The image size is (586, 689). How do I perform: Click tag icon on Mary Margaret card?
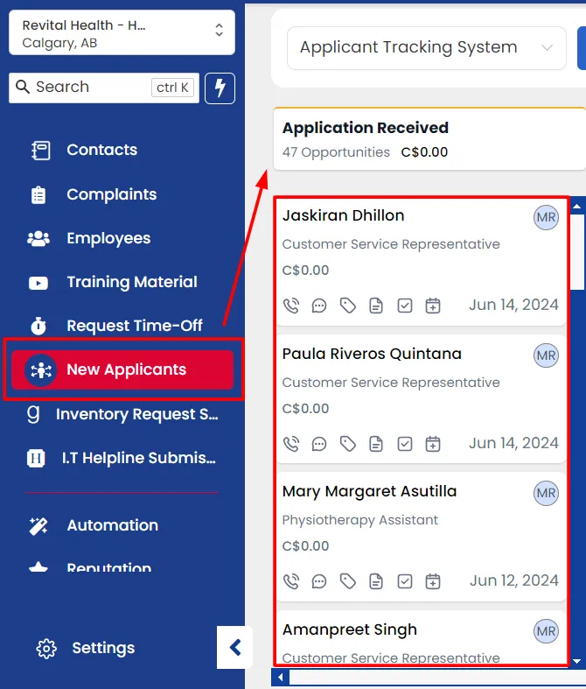[x=347, y=581]
